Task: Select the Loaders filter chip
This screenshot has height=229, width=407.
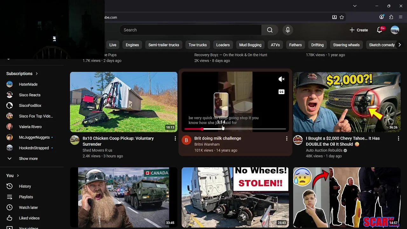Action: click(x=223, y=45)
